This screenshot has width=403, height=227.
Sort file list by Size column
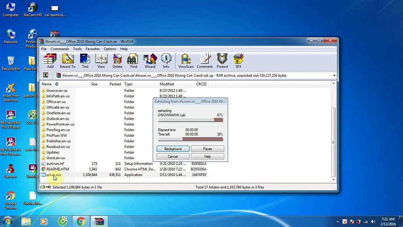pyautogui.click(x=87, y=84)
